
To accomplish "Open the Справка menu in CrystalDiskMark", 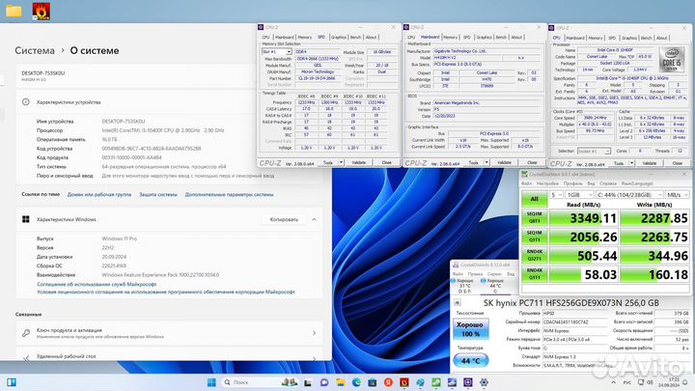I will pos(608,183).
